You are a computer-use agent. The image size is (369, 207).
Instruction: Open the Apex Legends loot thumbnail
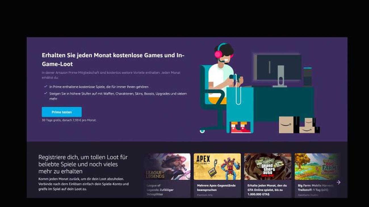coord(217,167)
